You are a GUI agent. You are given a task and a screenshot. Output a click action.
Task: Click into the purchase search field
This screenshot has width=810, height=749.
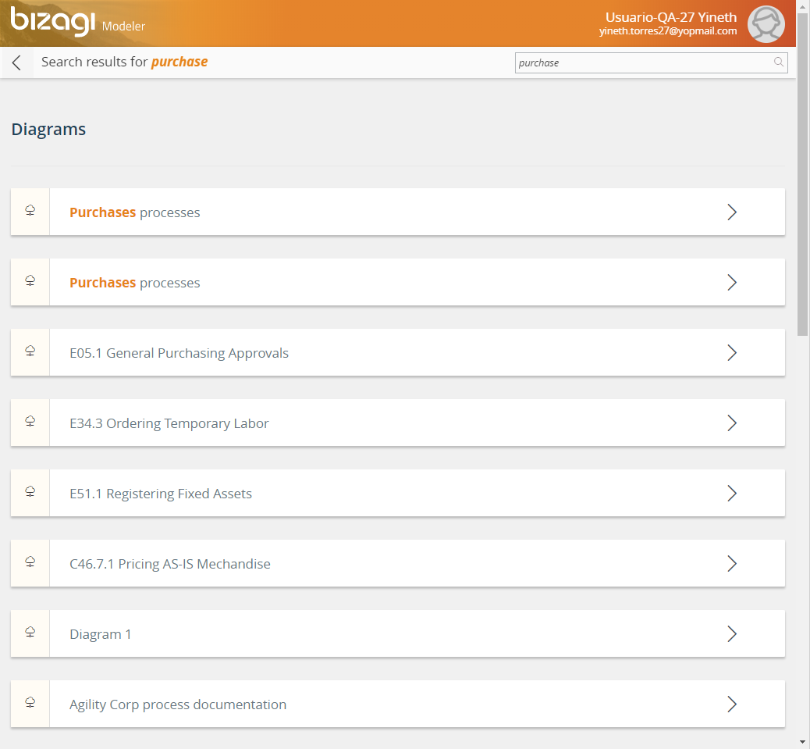640,62
